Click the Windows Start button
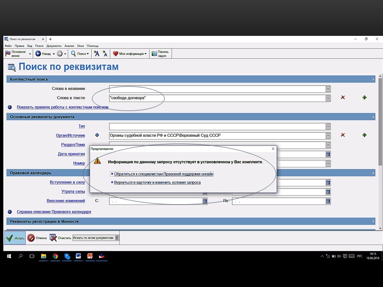The width and height of the screenshot is (383, 287). coord(9,256)
